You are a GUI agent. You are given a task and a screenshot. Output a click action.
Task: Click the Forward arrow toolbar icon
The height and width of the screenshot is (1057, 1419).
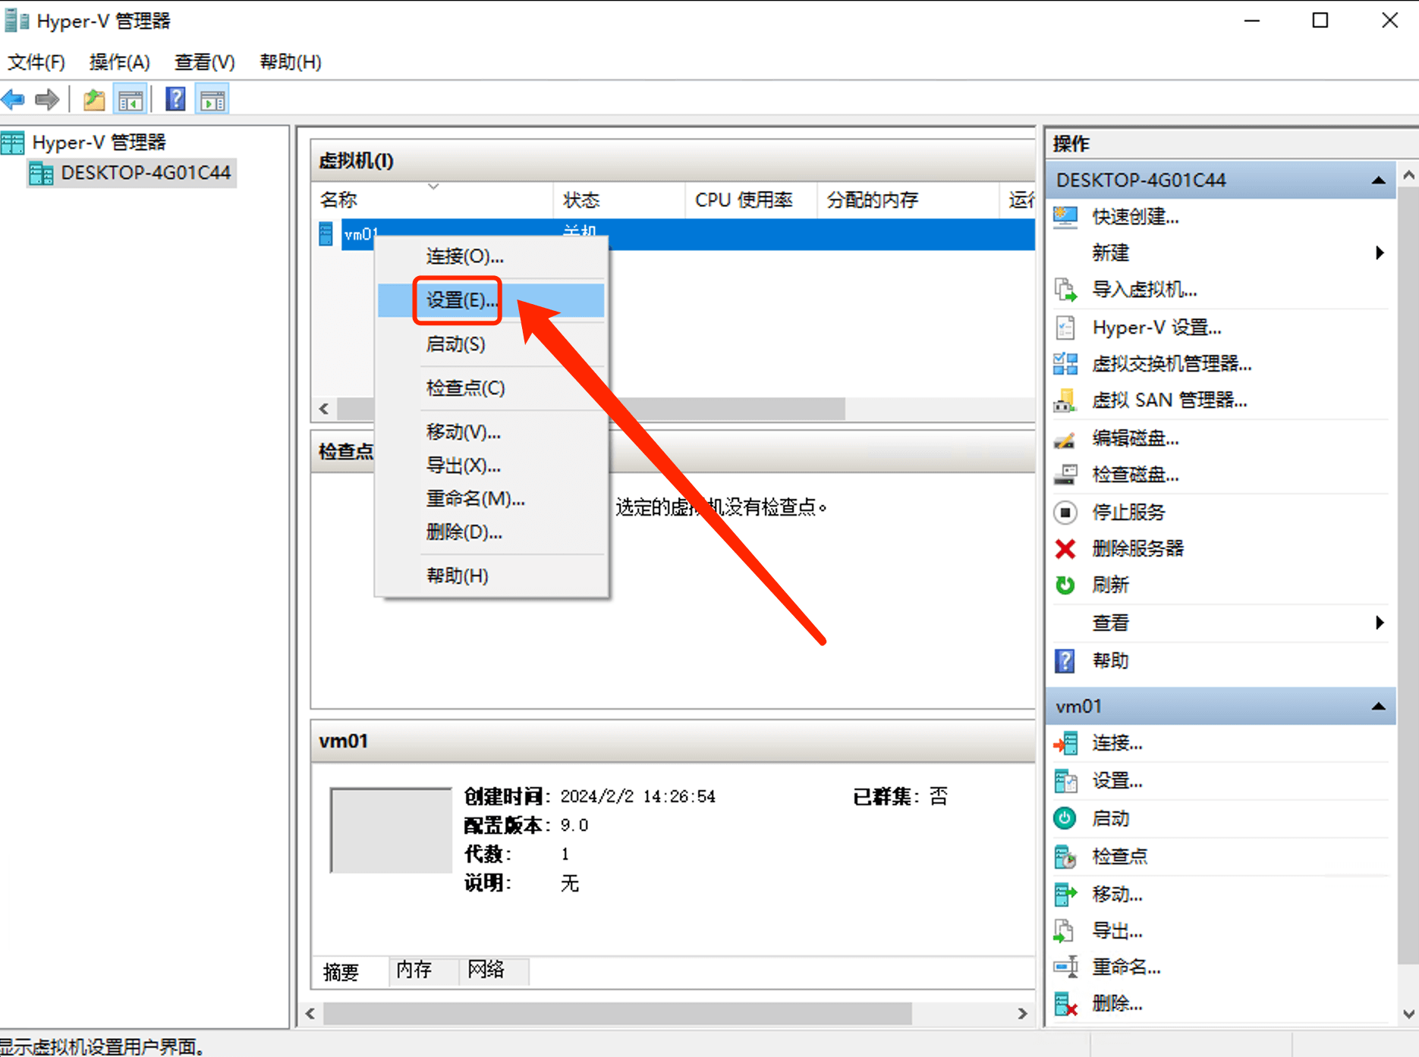pyautogui.click(x=48, y=99)
